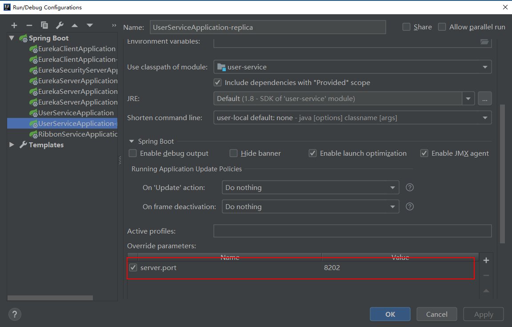Toggle the Hide banner checkbox

click(233, 153)
